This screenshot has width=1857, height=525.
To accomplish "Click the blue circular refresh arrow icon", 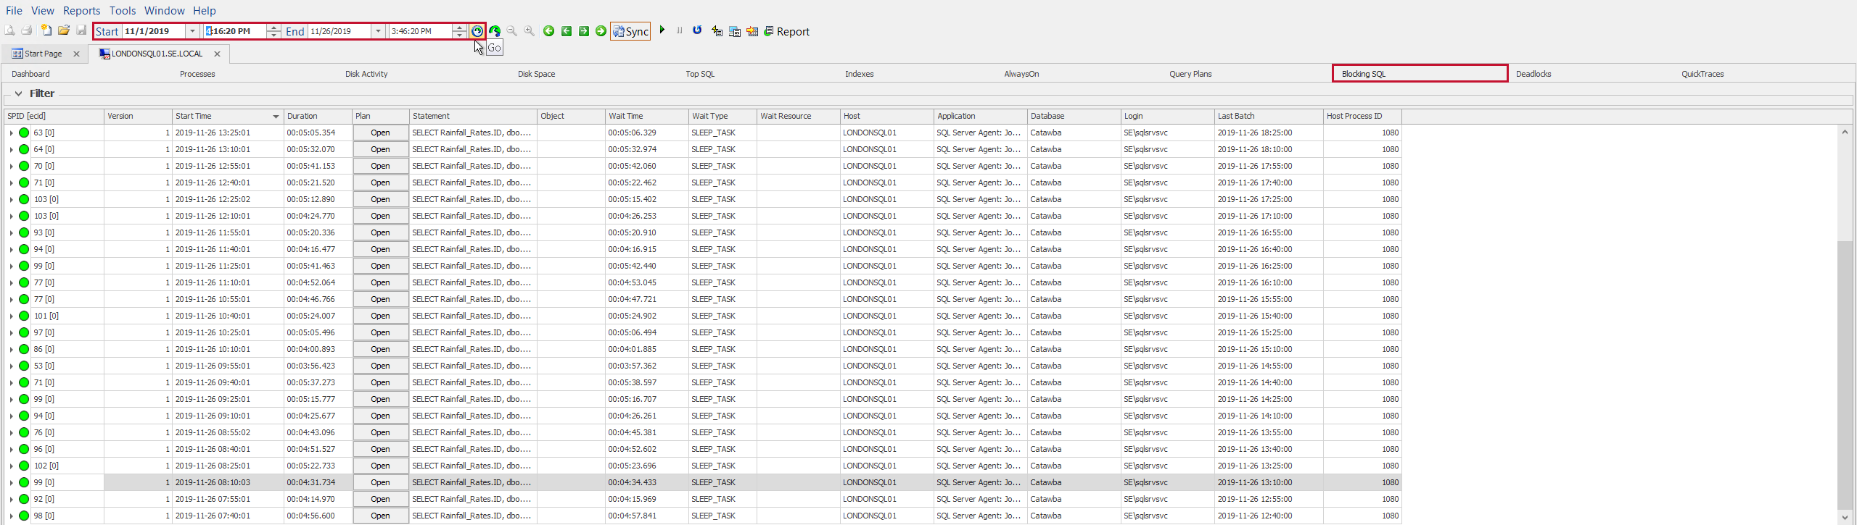I will pos(697,30).
